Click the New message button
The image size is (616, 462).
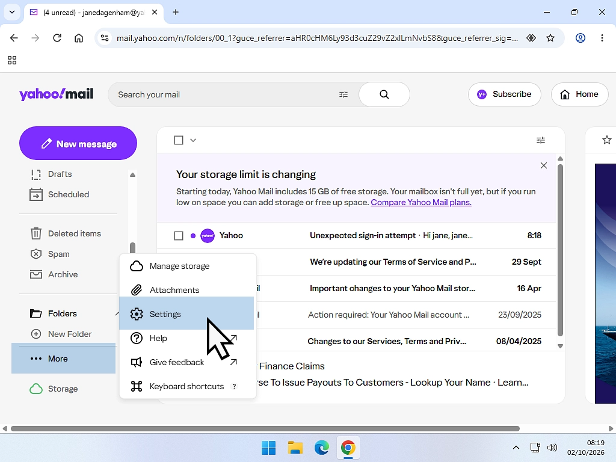point(78,143)
